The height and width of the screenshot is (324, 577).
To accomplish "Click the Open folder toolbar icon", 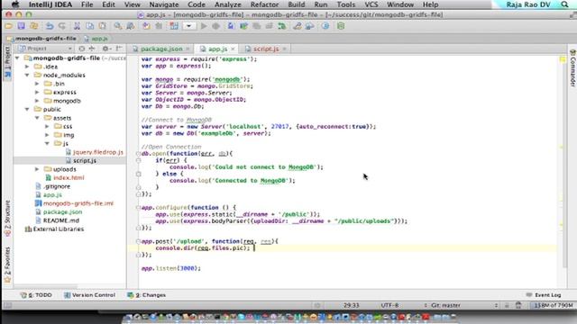I will click(x=8, y=26).
